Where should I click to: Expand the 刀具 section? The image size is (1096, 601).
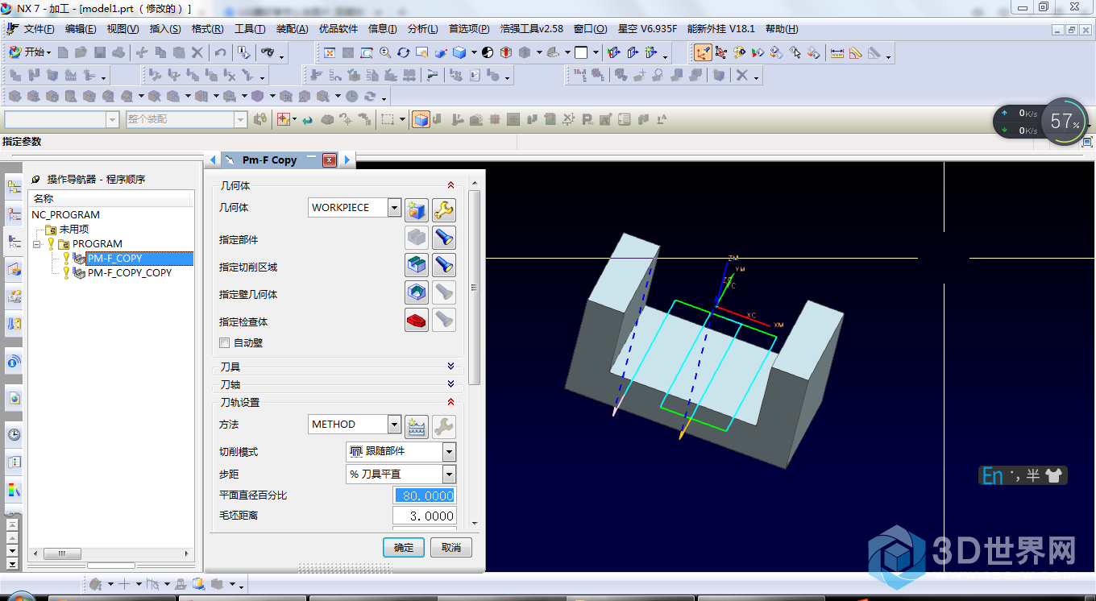pos(450,367)
